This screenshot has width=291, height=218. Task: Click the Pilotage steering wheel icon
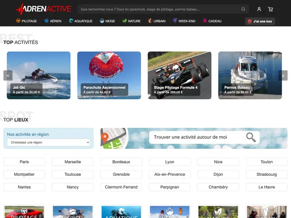pos(18,21)
